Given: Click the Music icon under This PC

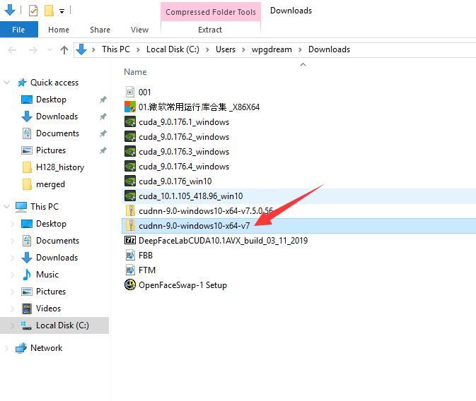Looking at the screenshot, I should point(27,275).
